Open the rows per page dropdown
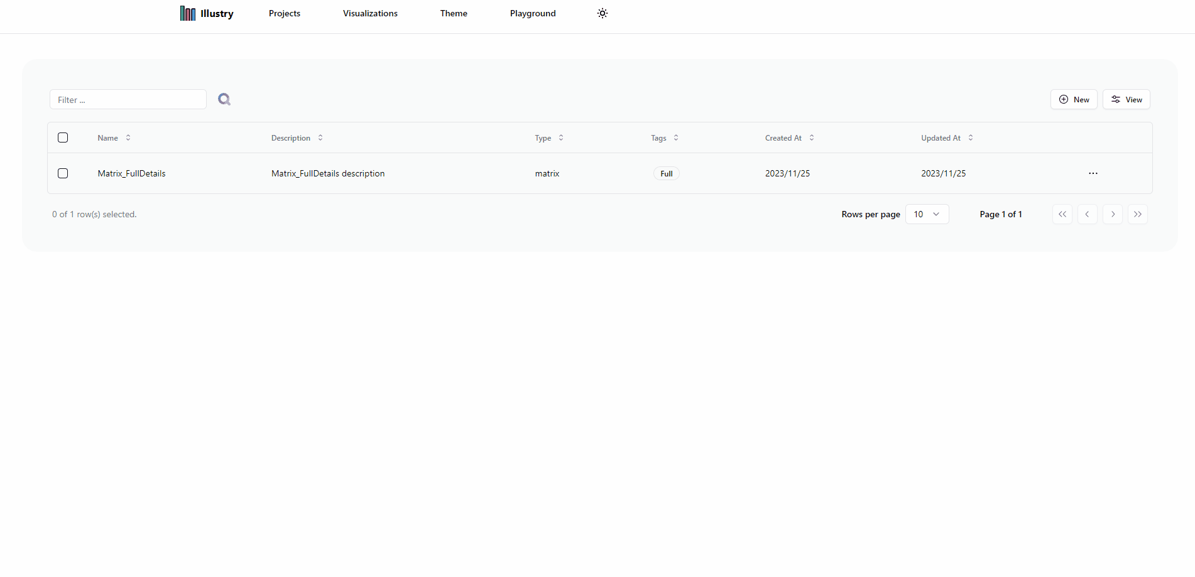Image resolution: width=1195 pixels, height=577 pixels. pos(927,214)
